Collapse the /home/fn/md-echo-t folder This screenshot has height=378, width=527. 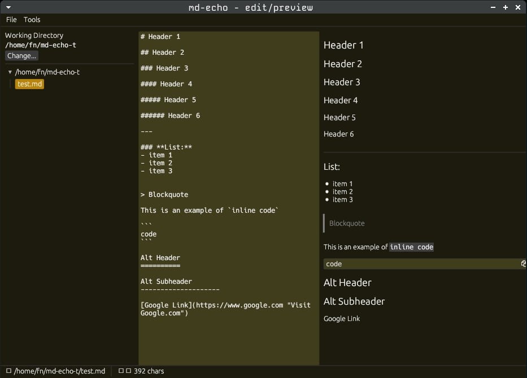point(10,72)
